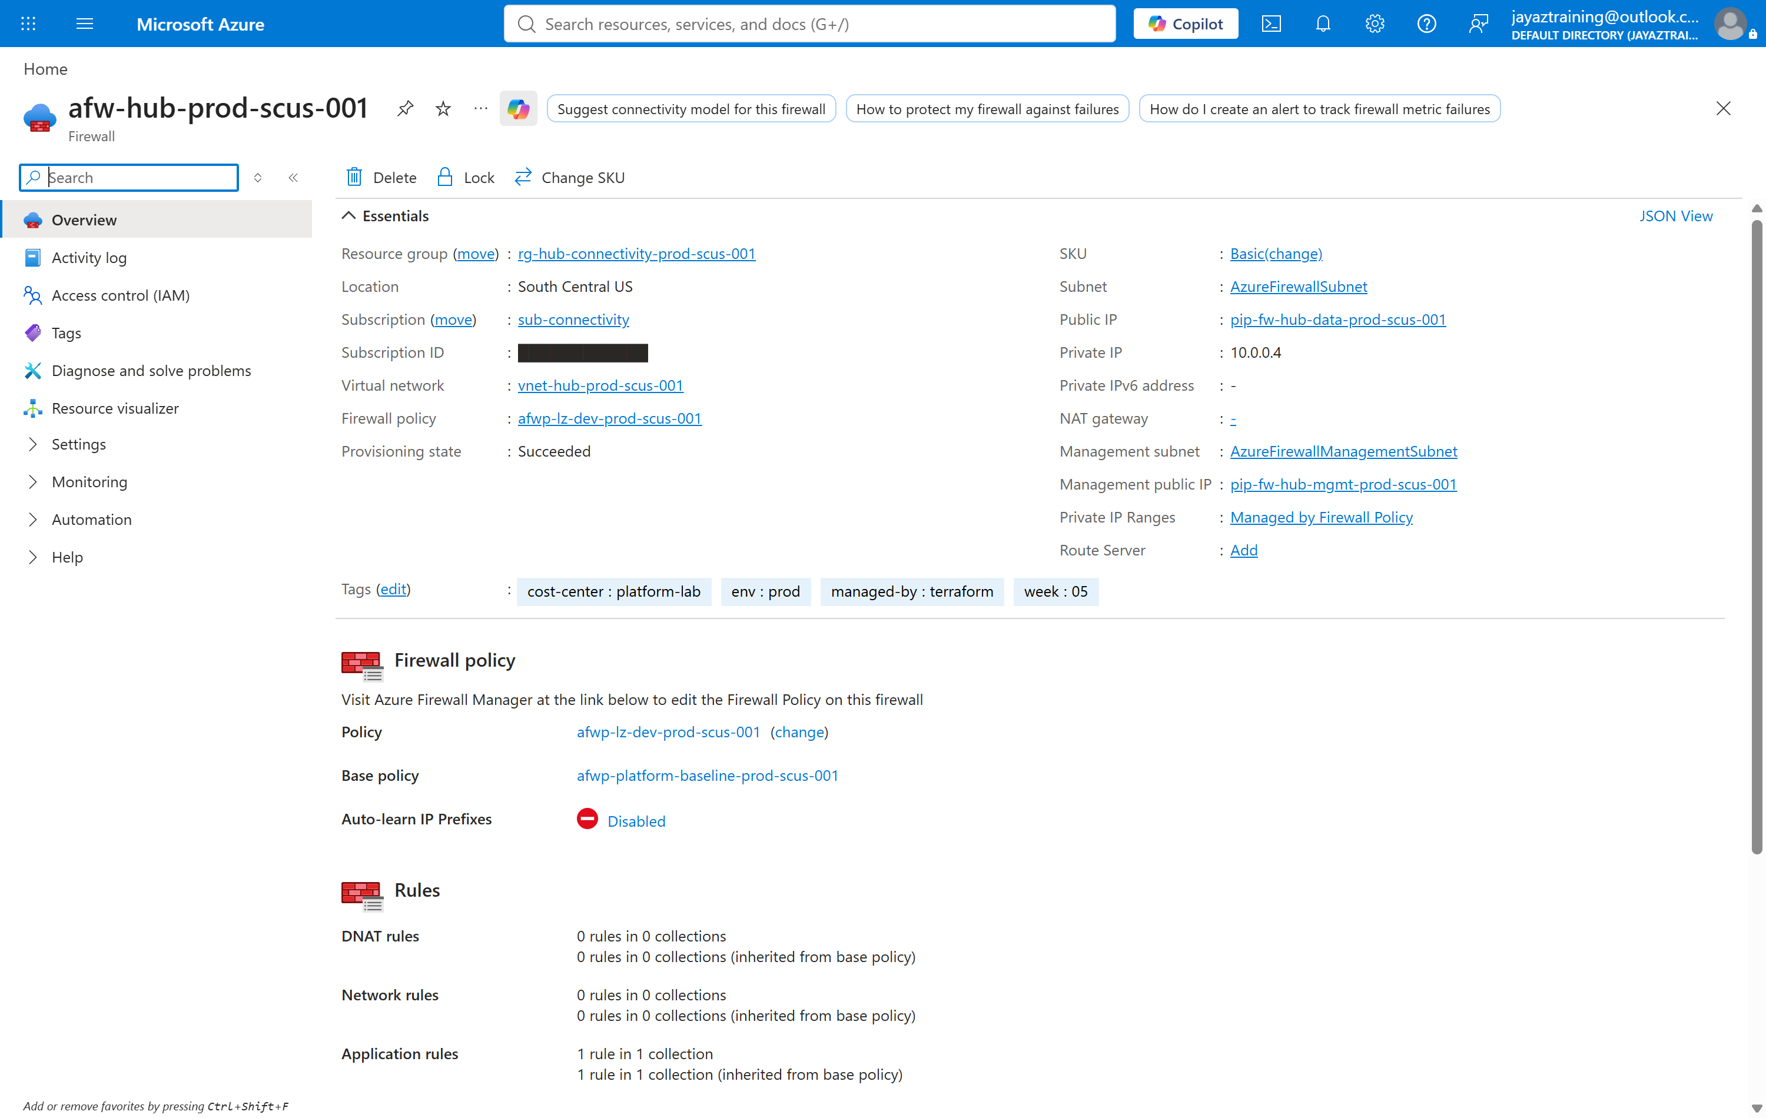Screen dimensions: 1766x1118
Task: Open the notifications bell
Action: tap(1322, 24)
